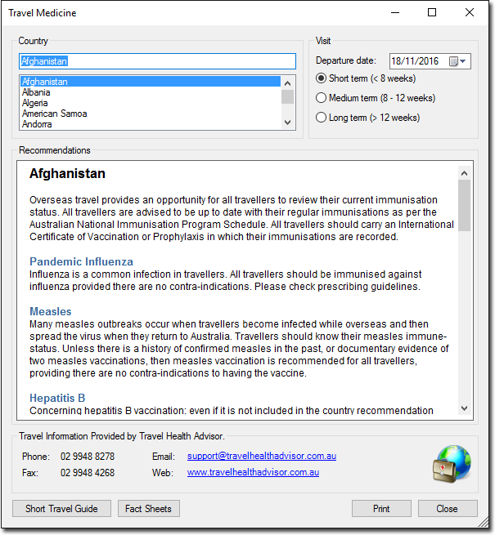
Task: Select Albania in the country list
Action: 151,92
